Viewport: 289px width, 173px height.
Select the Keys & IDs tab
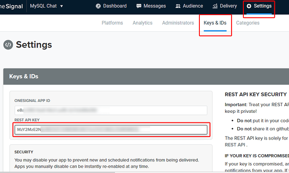click(215, 23)
